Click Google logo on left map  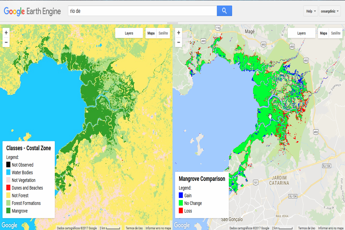(x=9, y=225)
